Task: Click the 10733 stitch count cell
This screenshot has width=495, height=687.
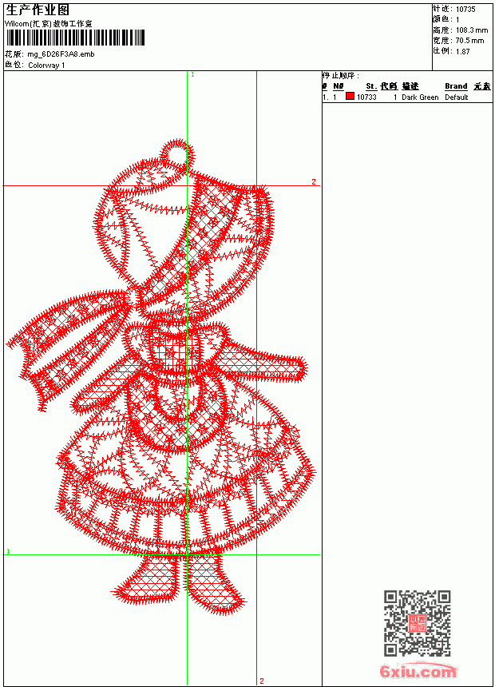Action: point(366,97)
